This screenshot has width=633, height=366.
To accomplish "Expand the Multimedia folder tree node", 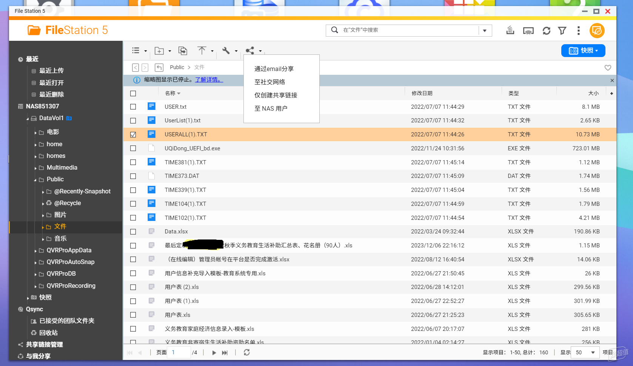I will coord(35,168).
